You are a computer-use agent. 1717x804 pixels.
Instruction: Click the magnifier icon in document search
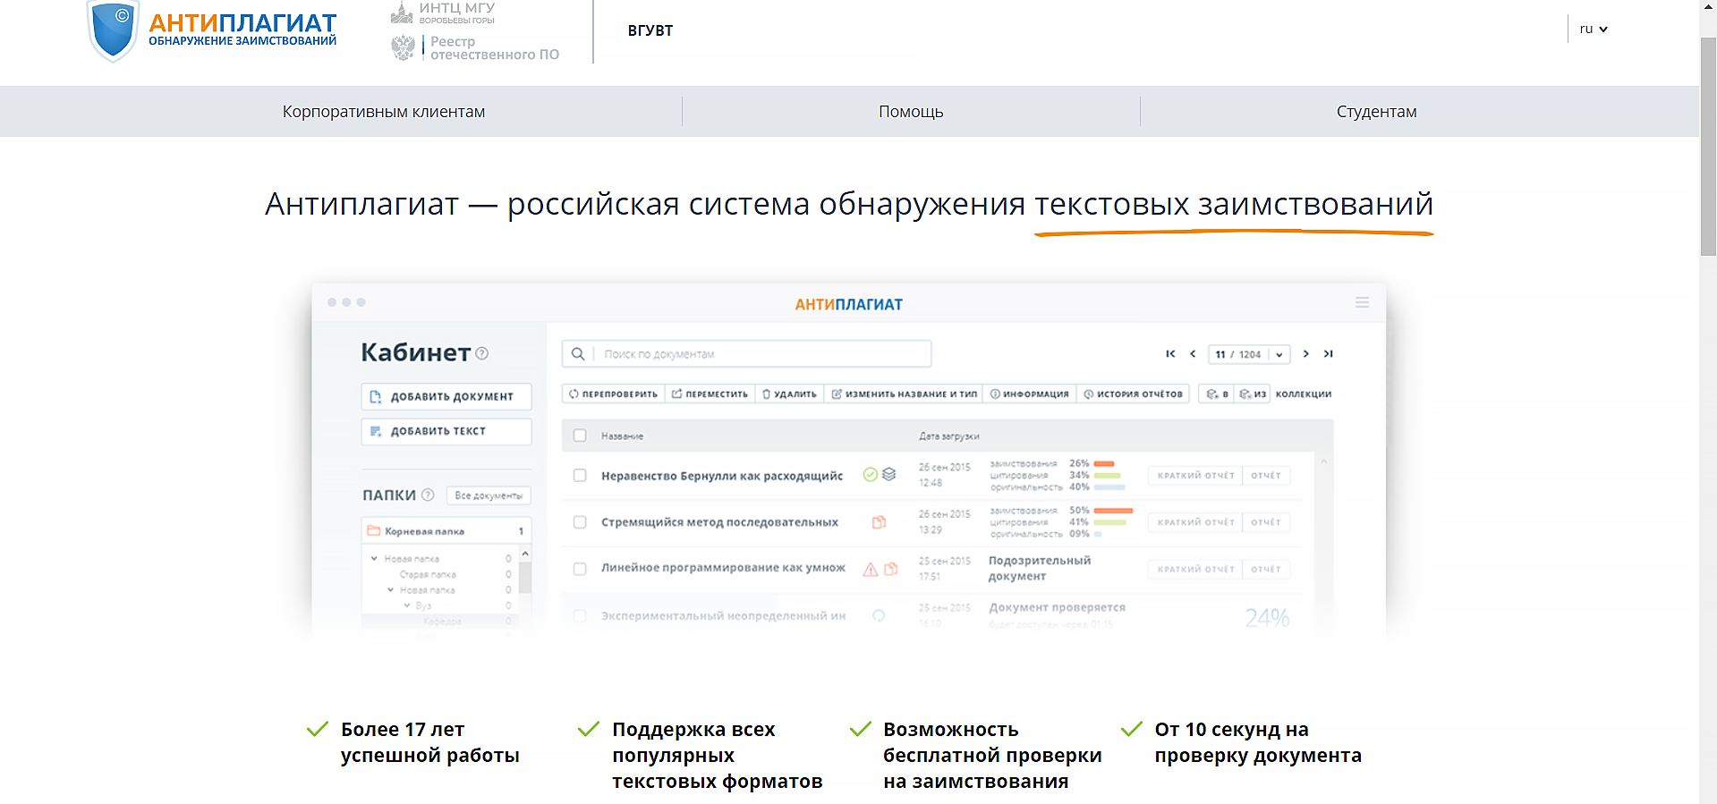[x=578, y=354]
